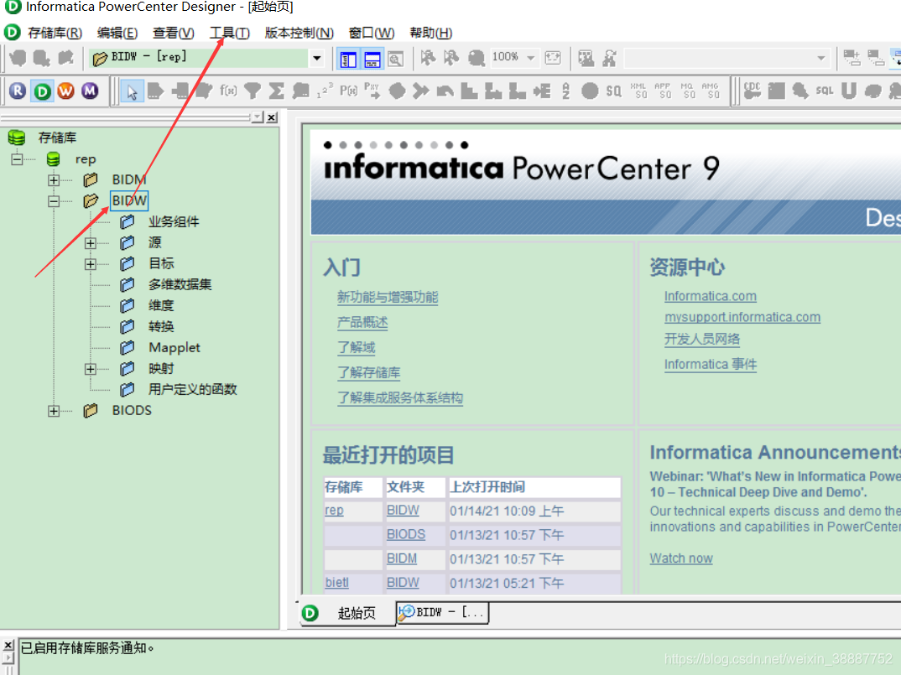Click the sigma aggregator transformation icon
Screen dimensions: 901x675
tap(276, 91)
